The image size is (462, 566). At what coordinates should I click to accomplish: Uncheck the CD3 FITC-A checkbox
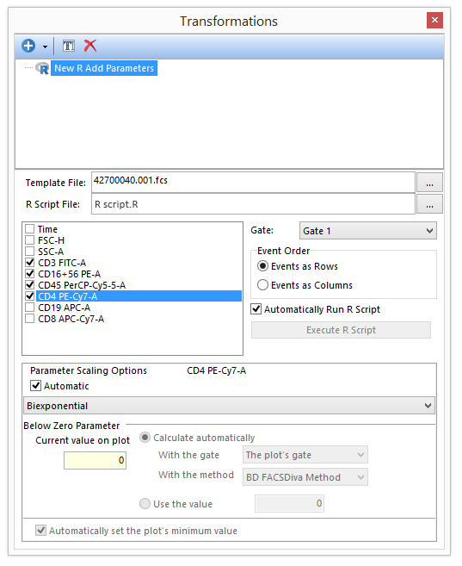pyautogui.click(x=30, y=263)
